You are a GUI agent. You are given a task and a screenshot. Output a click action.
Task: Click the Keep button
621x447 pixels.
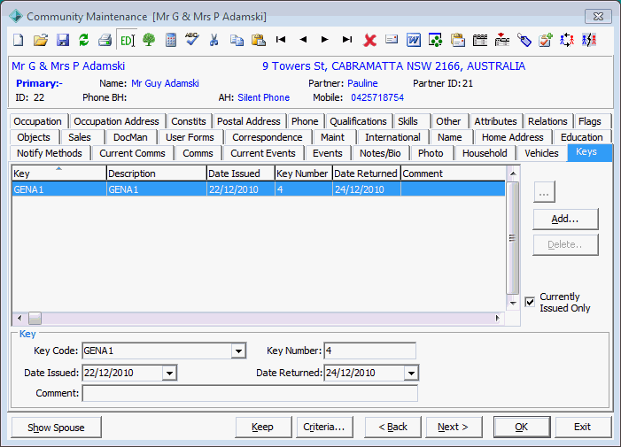(x=262, y=428)
